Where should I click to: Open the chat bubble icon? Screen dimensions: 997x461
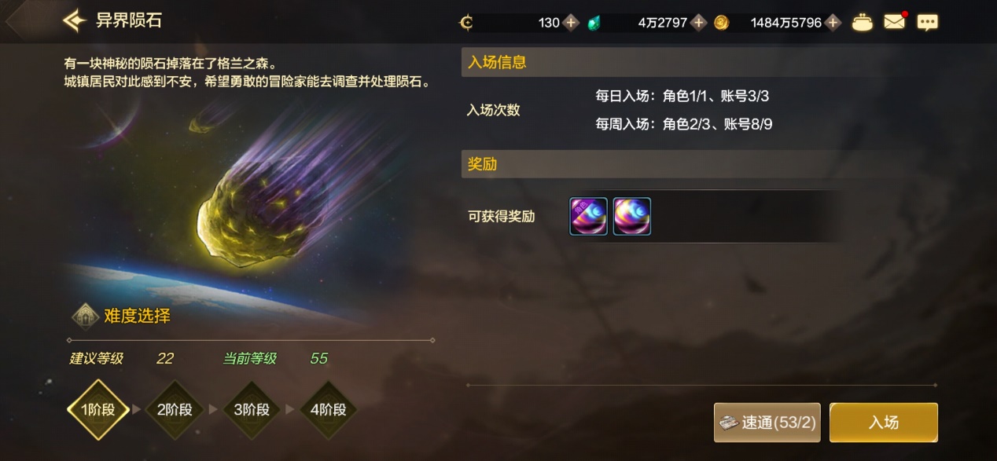928,23
